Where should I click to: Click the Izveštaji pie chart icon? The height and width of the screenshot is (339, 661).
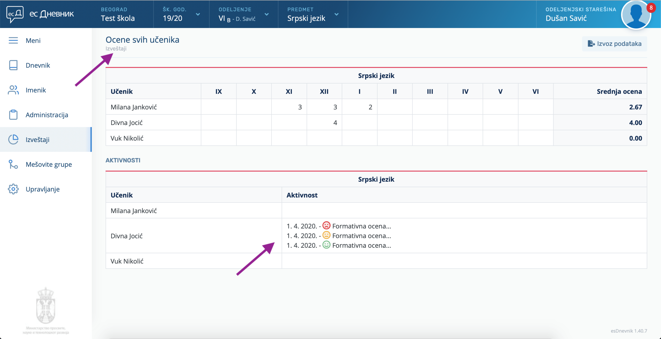pos(13,139)
